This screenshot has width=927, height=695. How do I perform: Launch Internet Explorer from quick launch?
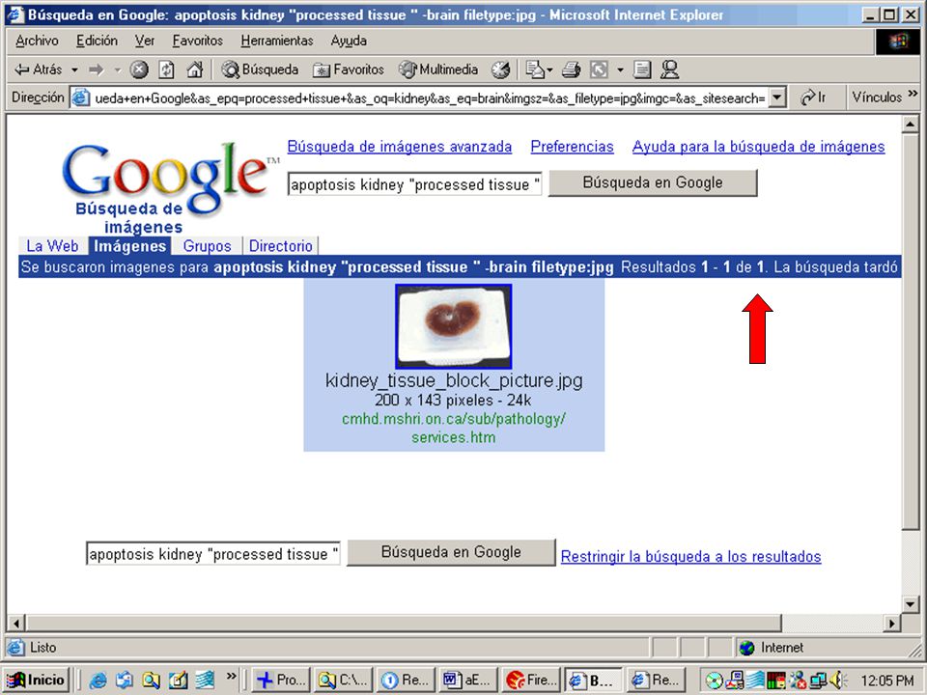coord(98,681)
